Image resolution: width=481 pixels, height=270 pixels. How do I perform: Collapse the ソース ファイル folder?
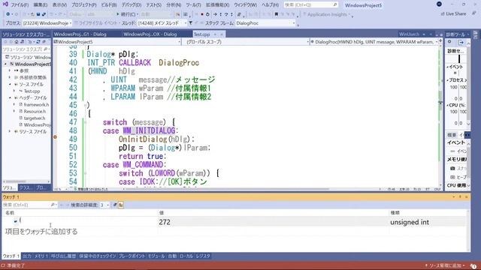point(10,84)
